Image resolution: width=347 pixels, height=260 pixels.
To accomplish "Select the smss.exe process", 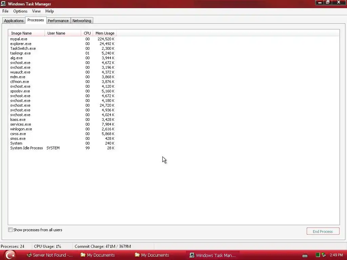I will tap(62, 138).
